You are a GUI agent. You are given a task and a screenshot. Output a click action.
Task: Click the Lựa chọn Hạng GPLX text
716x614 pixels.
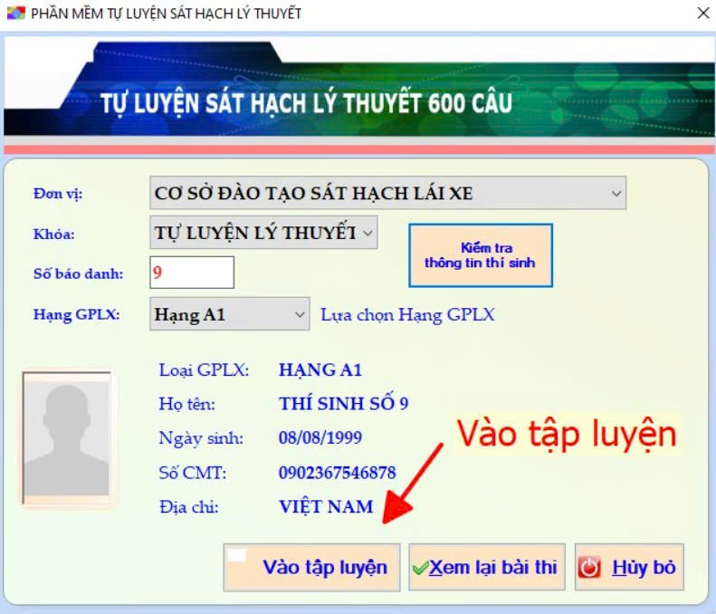tap(407, 315)
